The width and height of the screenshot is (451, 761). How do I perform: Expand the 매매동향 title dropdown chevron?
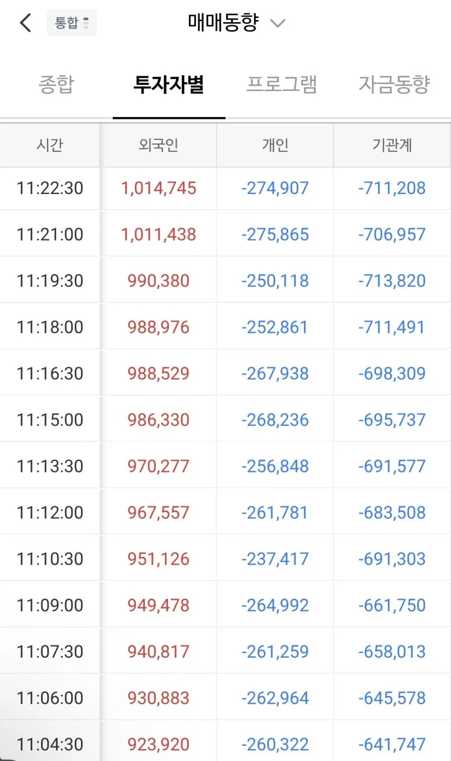[x=278, y=23]
